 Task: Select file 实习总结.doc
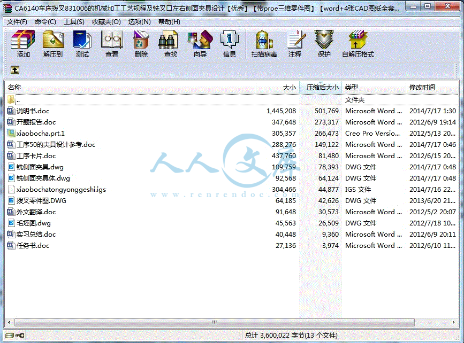tap(36, 235)
